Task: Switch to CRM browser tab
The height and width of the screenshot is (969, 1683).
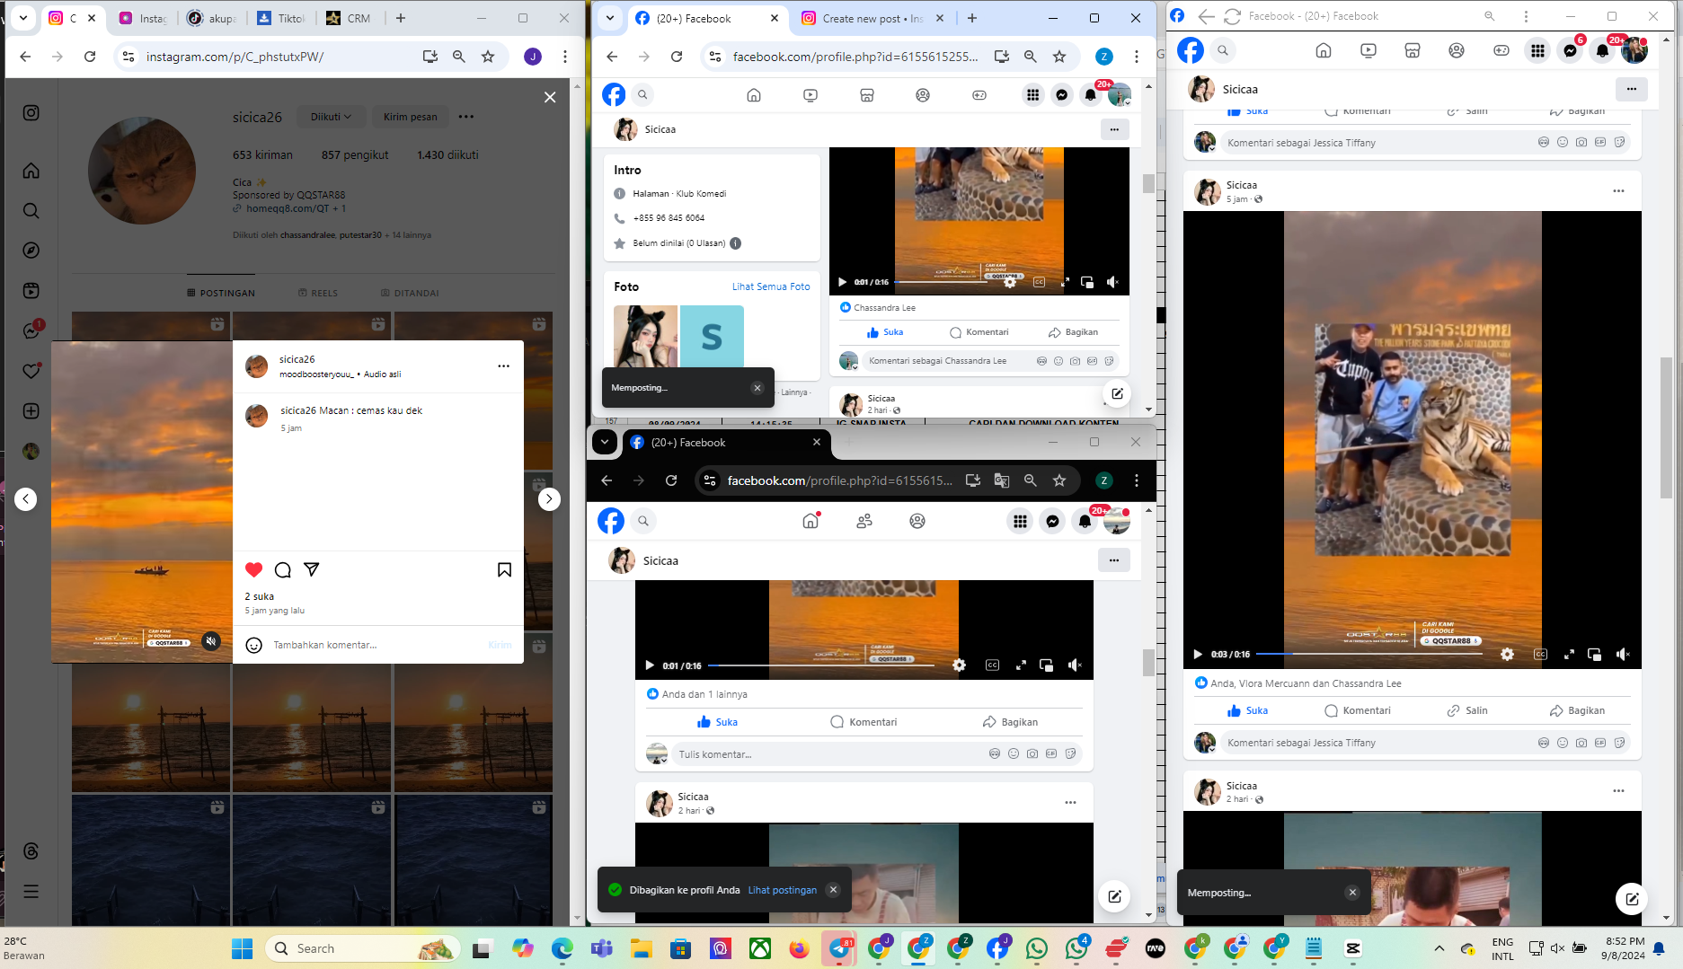Action: [350, 18]
